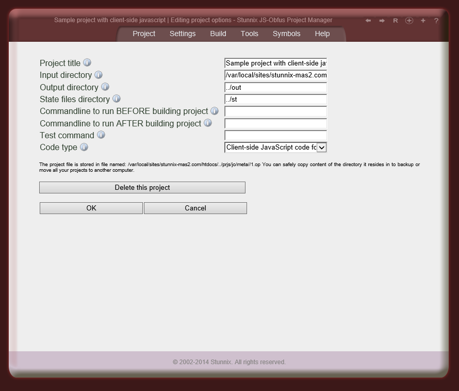Click the info icon beside Output directory
Image resolution: width=459 pixels, height=391 pixels.
pyautogui.click(x=105, y=87)
